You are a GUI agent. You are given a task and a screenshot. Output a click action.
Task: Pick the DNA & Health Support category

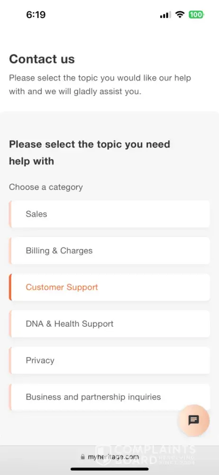point(109,324)
